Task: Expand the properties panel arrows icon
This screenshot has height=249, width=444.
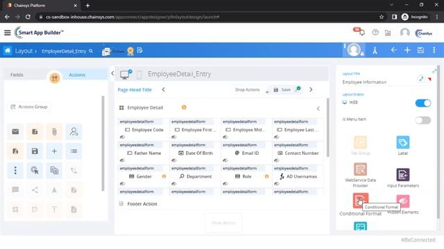Action: coord(434,71)
